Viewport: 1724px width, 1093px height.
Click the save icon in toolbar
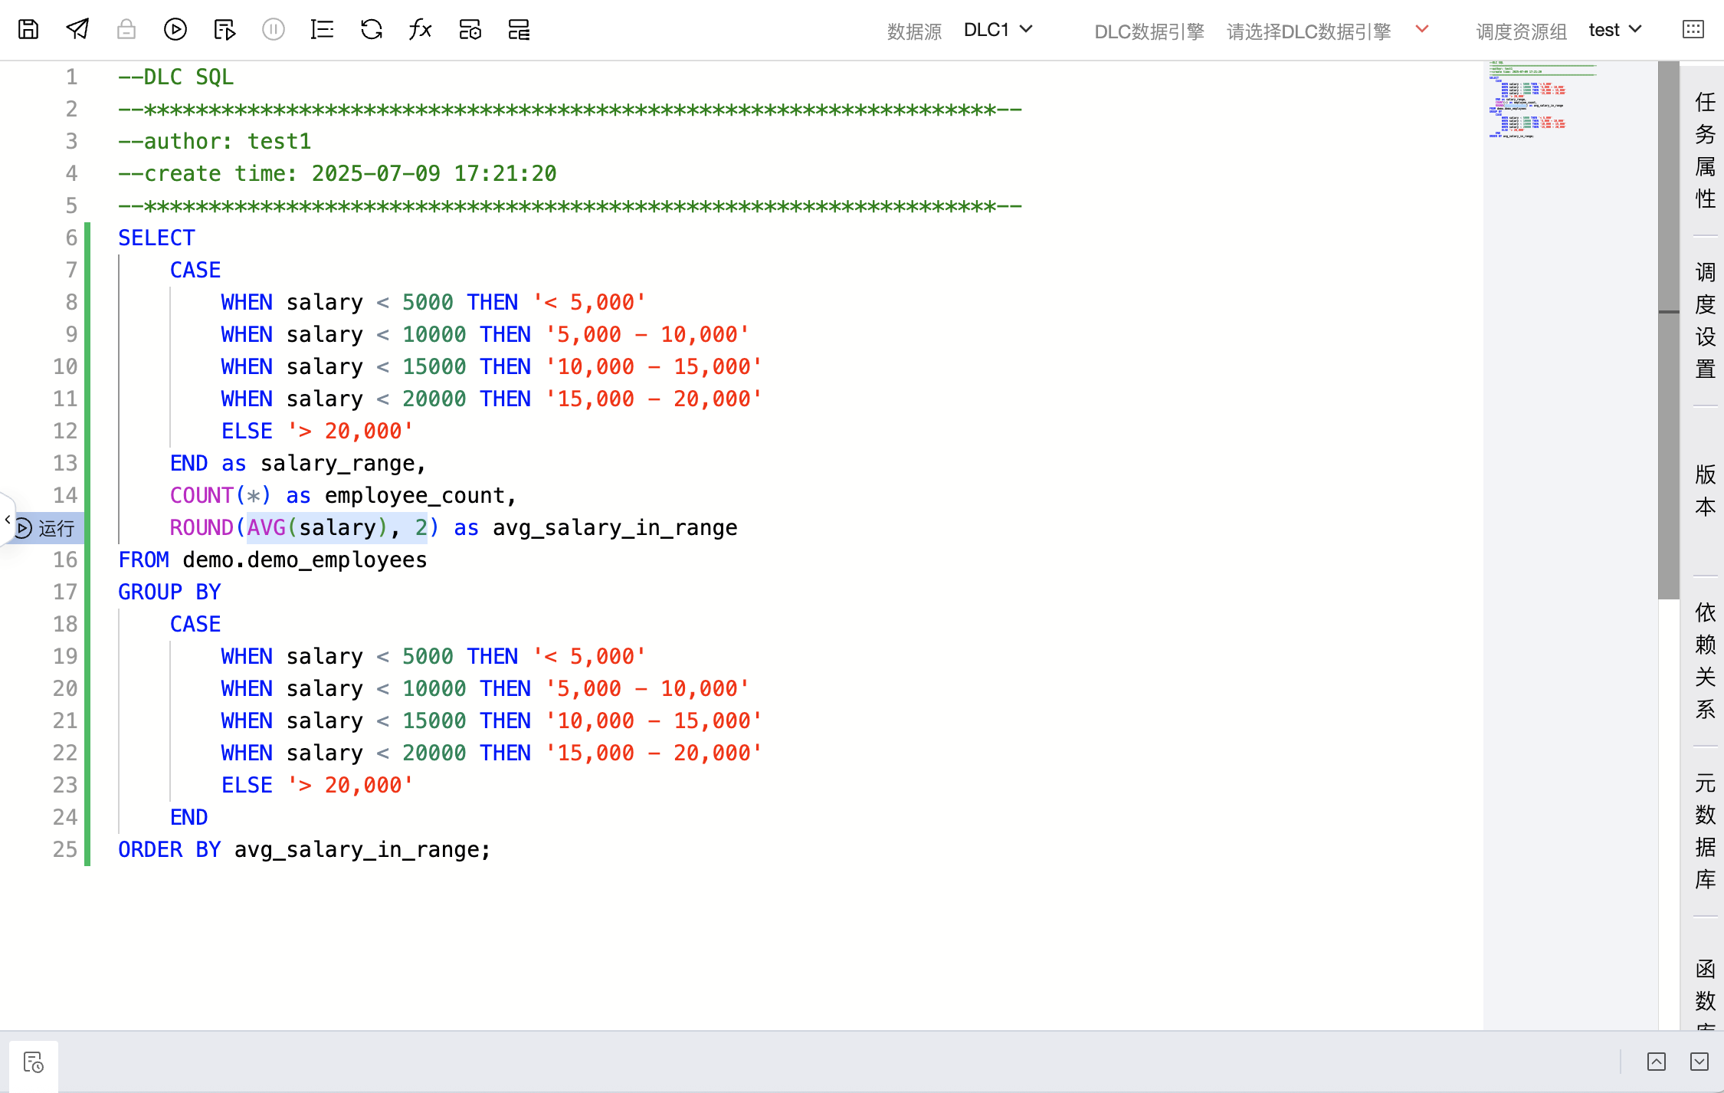(x=28, y=30)
